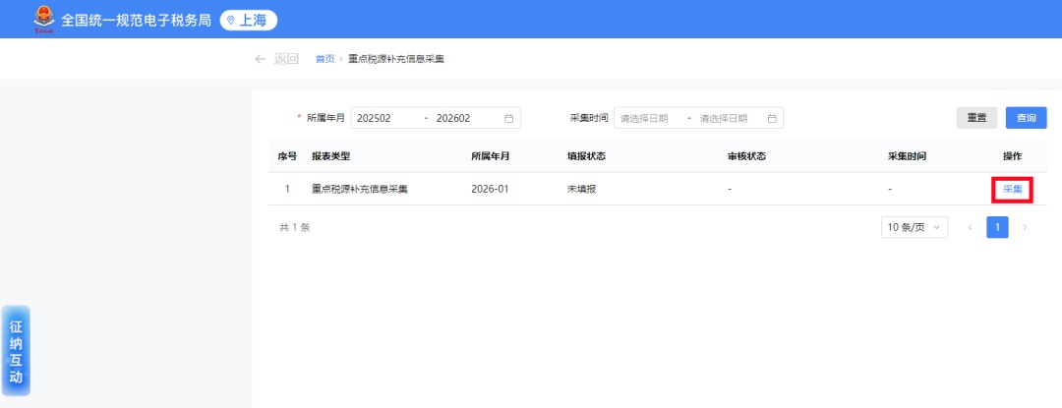Image resolution: width=1062 pixels, height=408 pixels.
Task: Click the 全国统一规范电子税务局 site title
Action: (136, 20)
